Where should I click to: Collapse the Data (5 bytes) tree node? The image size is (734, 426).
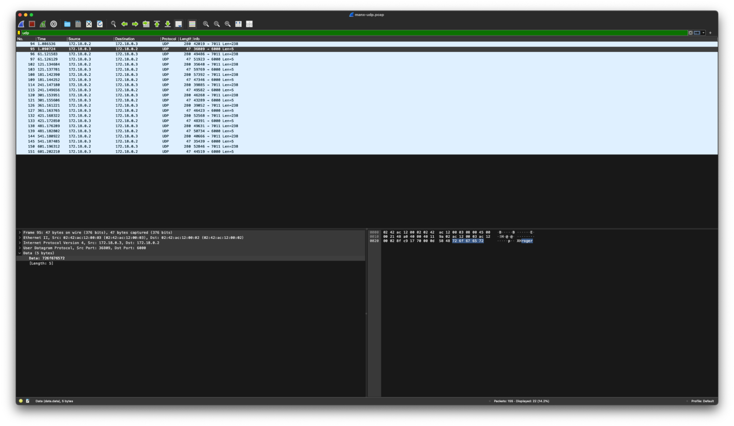pos(20,253)
